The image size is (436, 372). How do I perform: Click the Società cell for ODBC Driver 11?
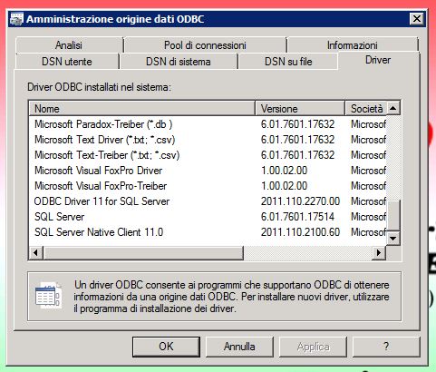tap(368, 201)
